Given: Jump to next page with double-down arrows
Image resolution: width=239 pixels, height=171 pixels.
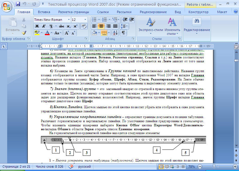Looking at the screenshot, I should pos(236,160).
